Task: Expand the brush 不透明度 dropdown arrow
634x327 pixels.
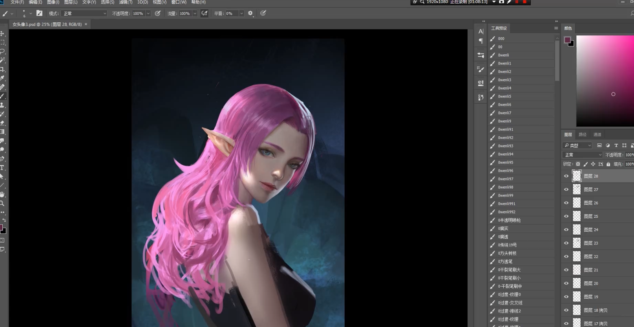Action: (148, 13)
